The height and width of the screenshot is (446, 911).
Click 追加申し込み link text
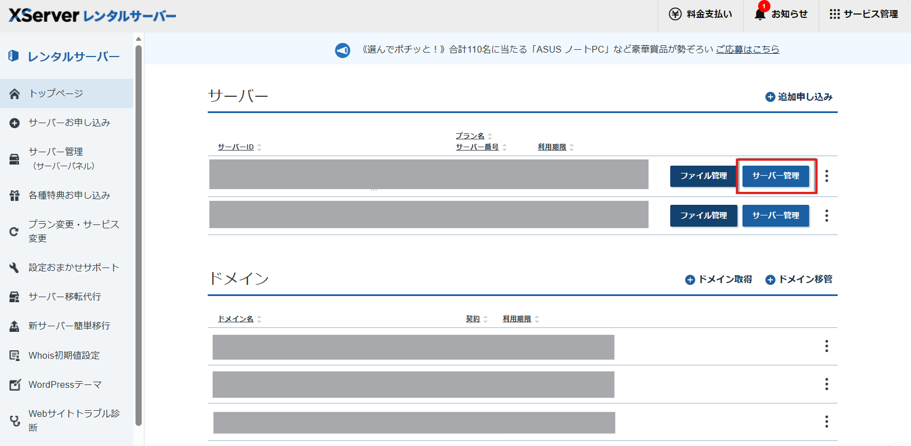pos(805,97)
